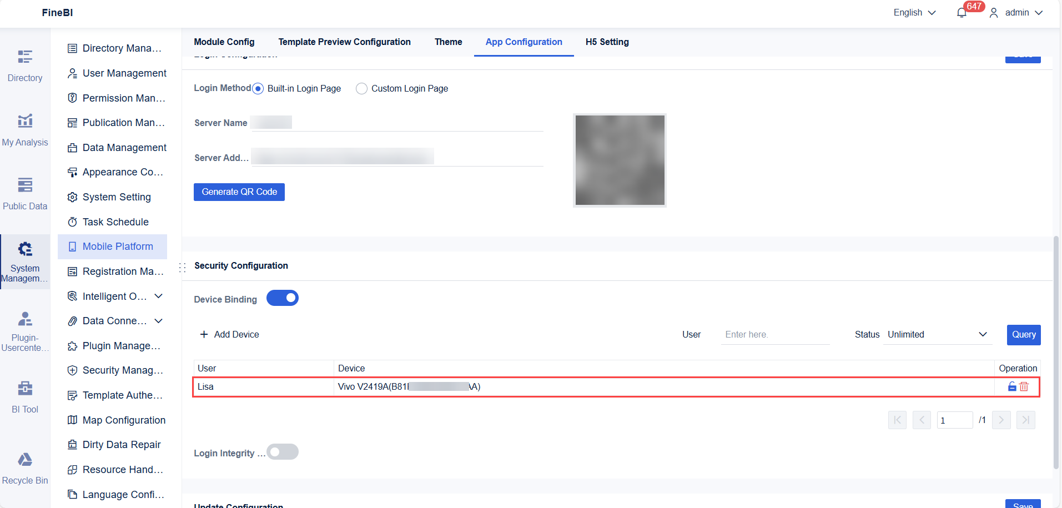The image size is (1062, 508).
Task: Open My Analysis from the sidebar
Action: (25, 128)
